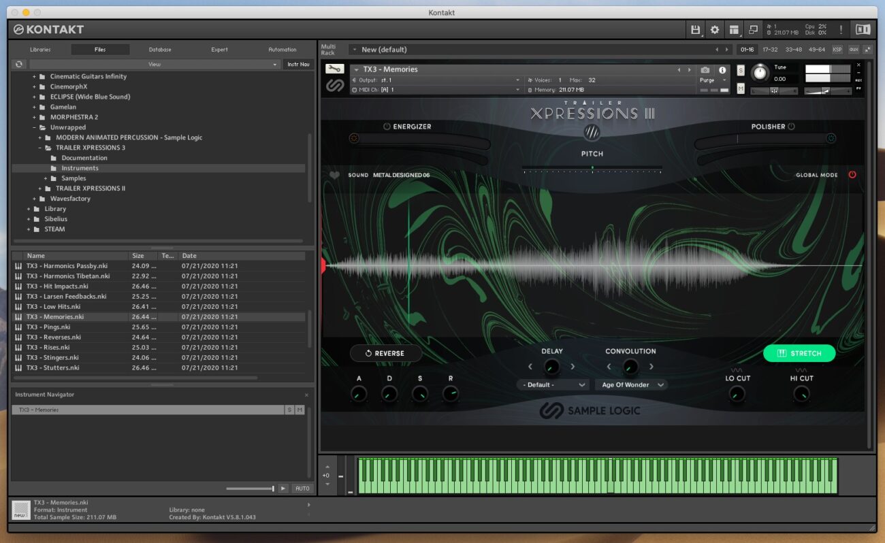Click the wrench edit instrument icon
The height and width of the screenshot is (543, 885).
point(334,69)
